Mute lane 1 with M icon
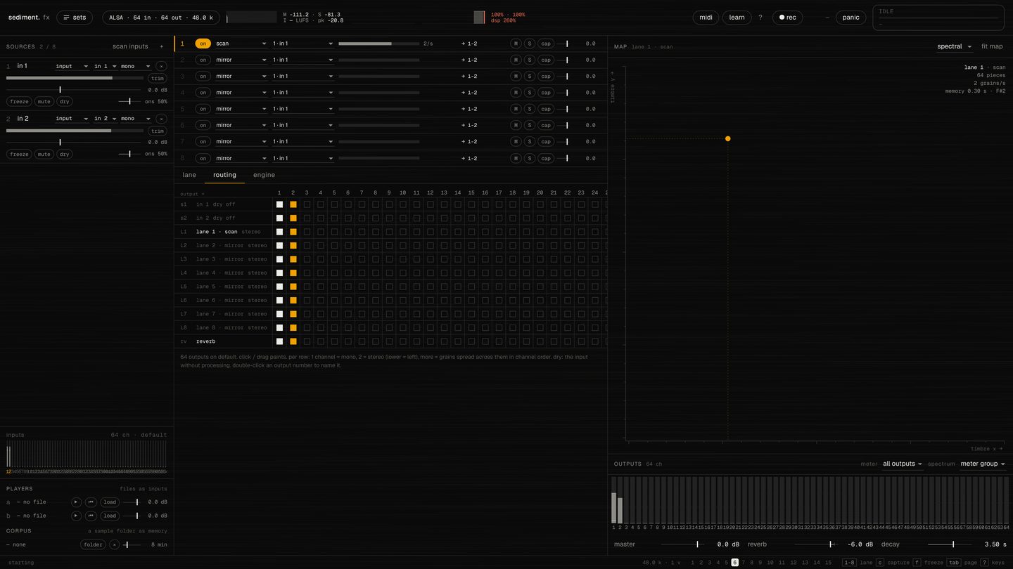Image resolution: width=1013 pixels, height=569 pixels. (516, 44)
